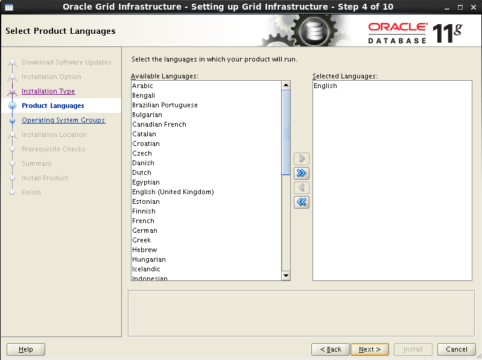Image resolution: width=482 pixels, height=360 pixels.
Task: Select Hungarian language entry
Action: point(206,259)
